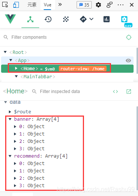Toggle the eye icon on App row
The width and height of the screenshot is (138, 196).
pos(128,61)
